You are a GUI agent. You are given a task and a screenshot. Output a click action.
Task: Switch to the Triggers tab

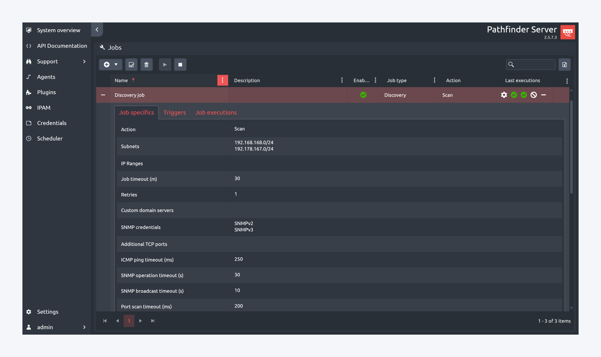174,112
